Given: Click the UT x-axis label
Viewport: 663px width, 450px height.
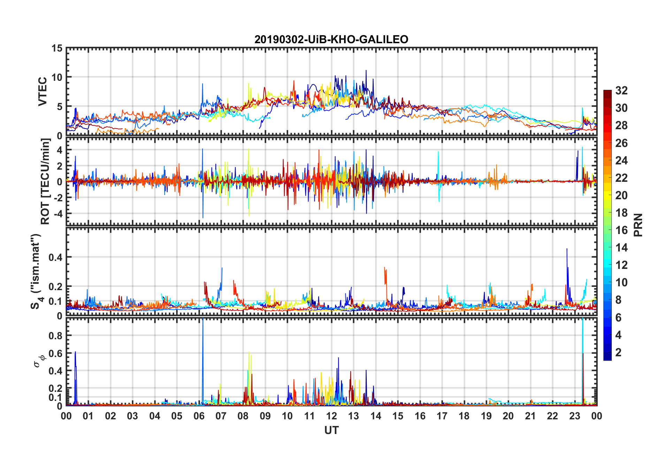Looking at the screenshot, I should (331, 430).
